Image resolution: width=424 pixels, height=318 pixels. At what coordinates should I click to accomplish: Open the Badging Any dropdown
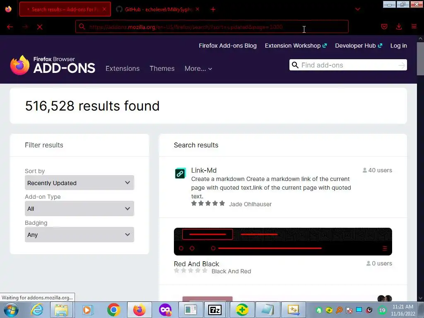(79, 235)
